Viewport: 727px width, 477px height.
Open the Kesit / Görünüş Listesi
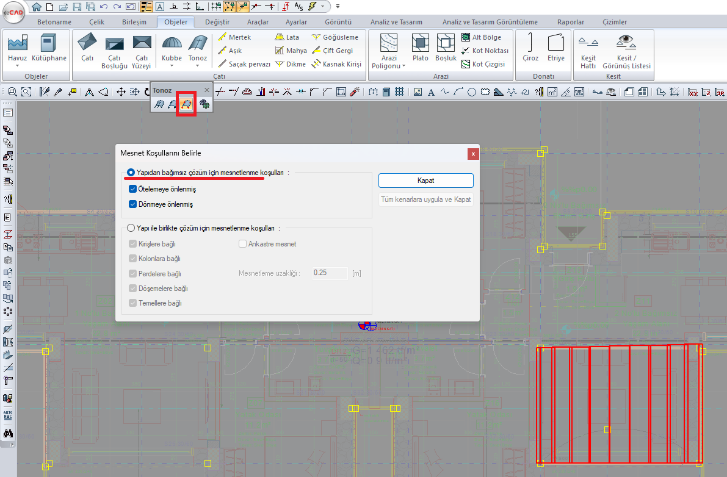click(x=626, y=52)
